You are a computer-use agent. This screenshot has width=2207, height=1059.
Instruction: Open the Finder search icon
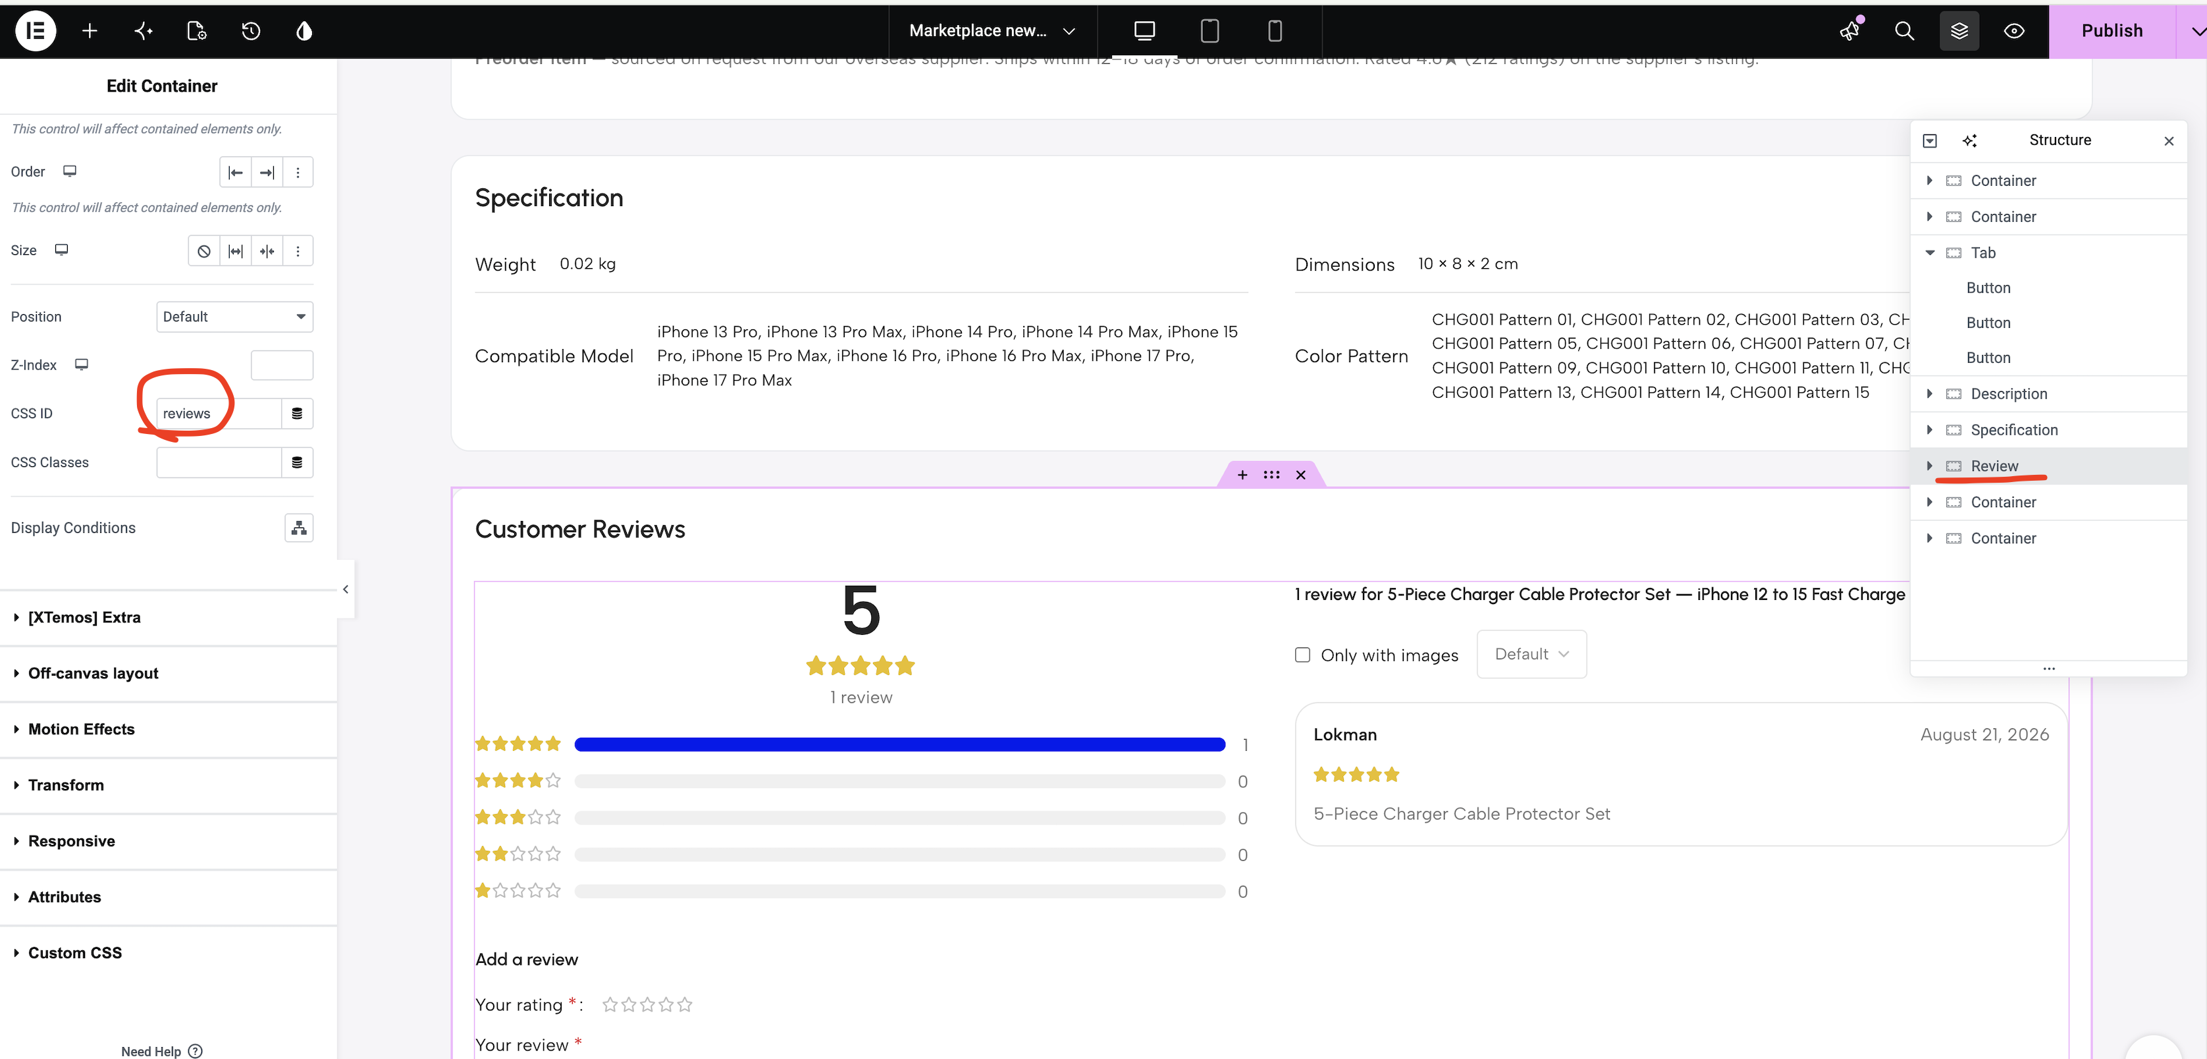(x=1903, y=31)
